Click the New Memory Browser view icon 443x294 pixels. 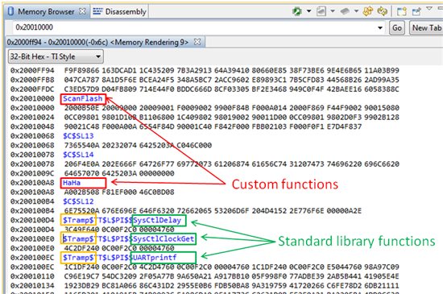click(401, 11)
